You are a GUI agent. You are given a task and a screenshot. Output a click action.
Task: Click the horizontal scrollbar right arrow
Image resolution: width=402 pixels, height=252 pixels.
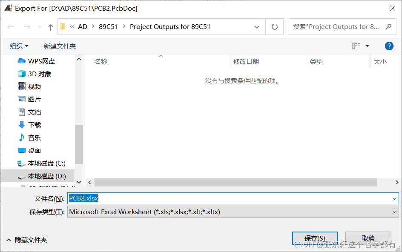coord(396,182)
